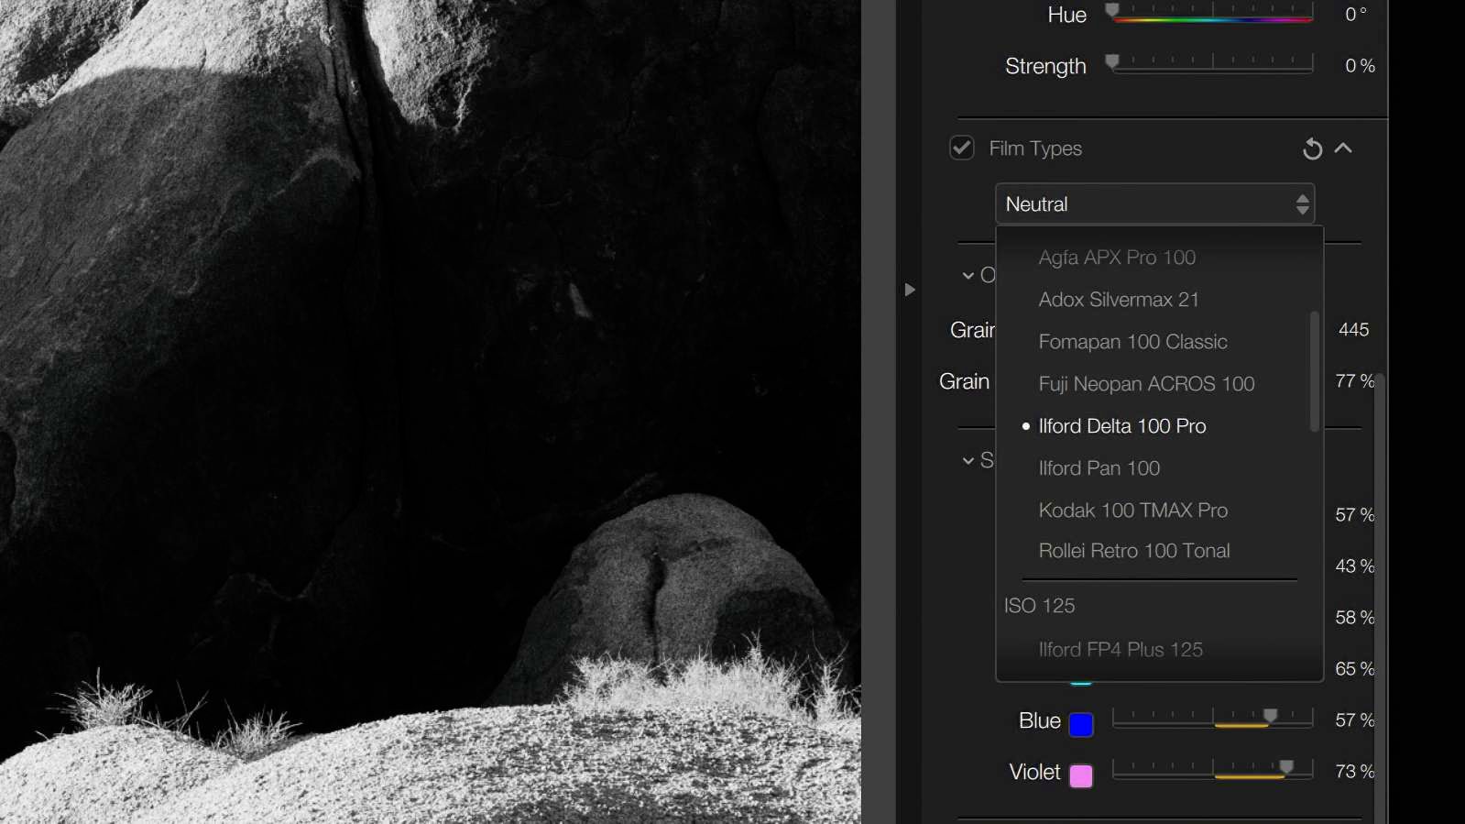Collapse the Film Types section chevron

click(x=1343, y=148)
